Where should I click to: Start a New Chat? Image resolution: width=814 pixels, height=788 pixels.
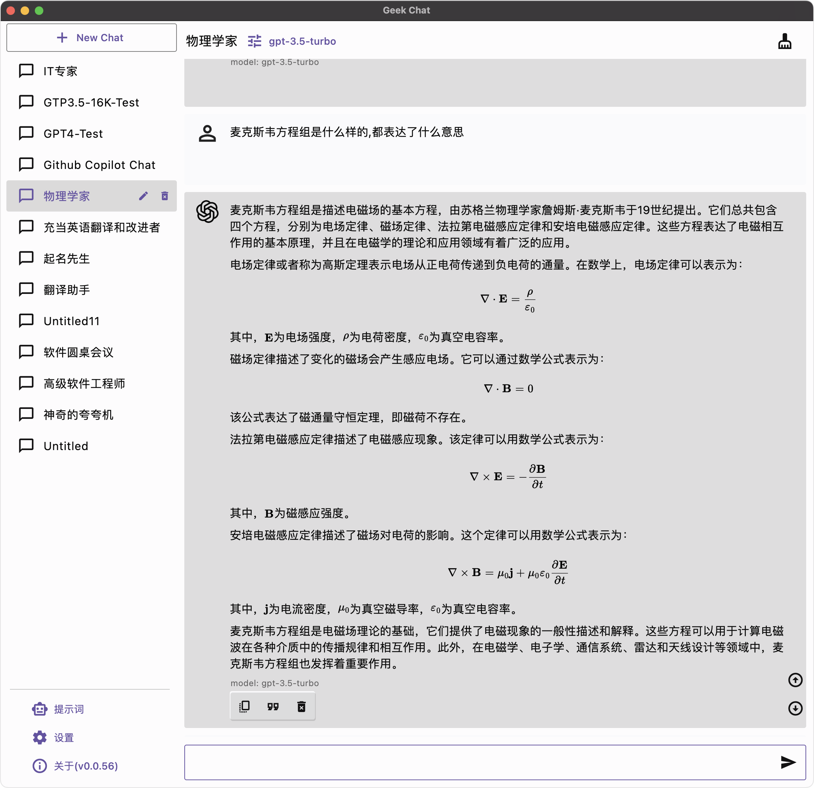[91, 38]
